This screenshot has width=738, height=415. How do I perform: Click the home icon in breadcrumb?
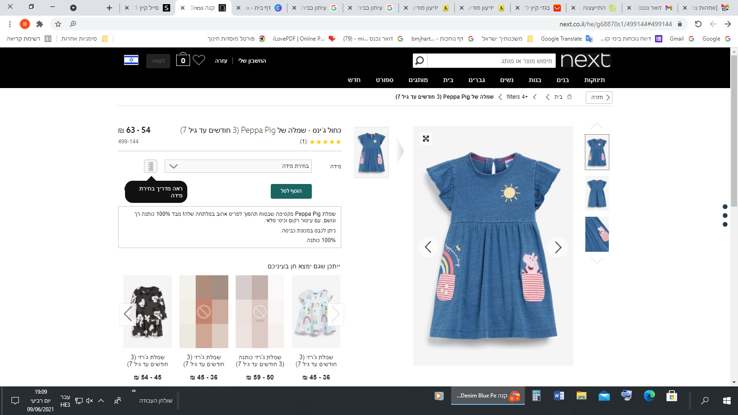pos(569,97)
